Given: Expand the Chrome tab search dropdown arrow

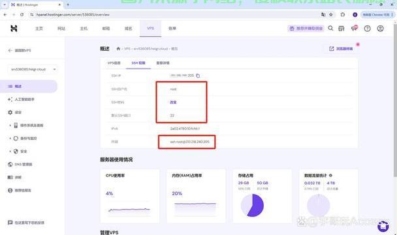Looking at the screenshot, I should click(x=5, y=5).
